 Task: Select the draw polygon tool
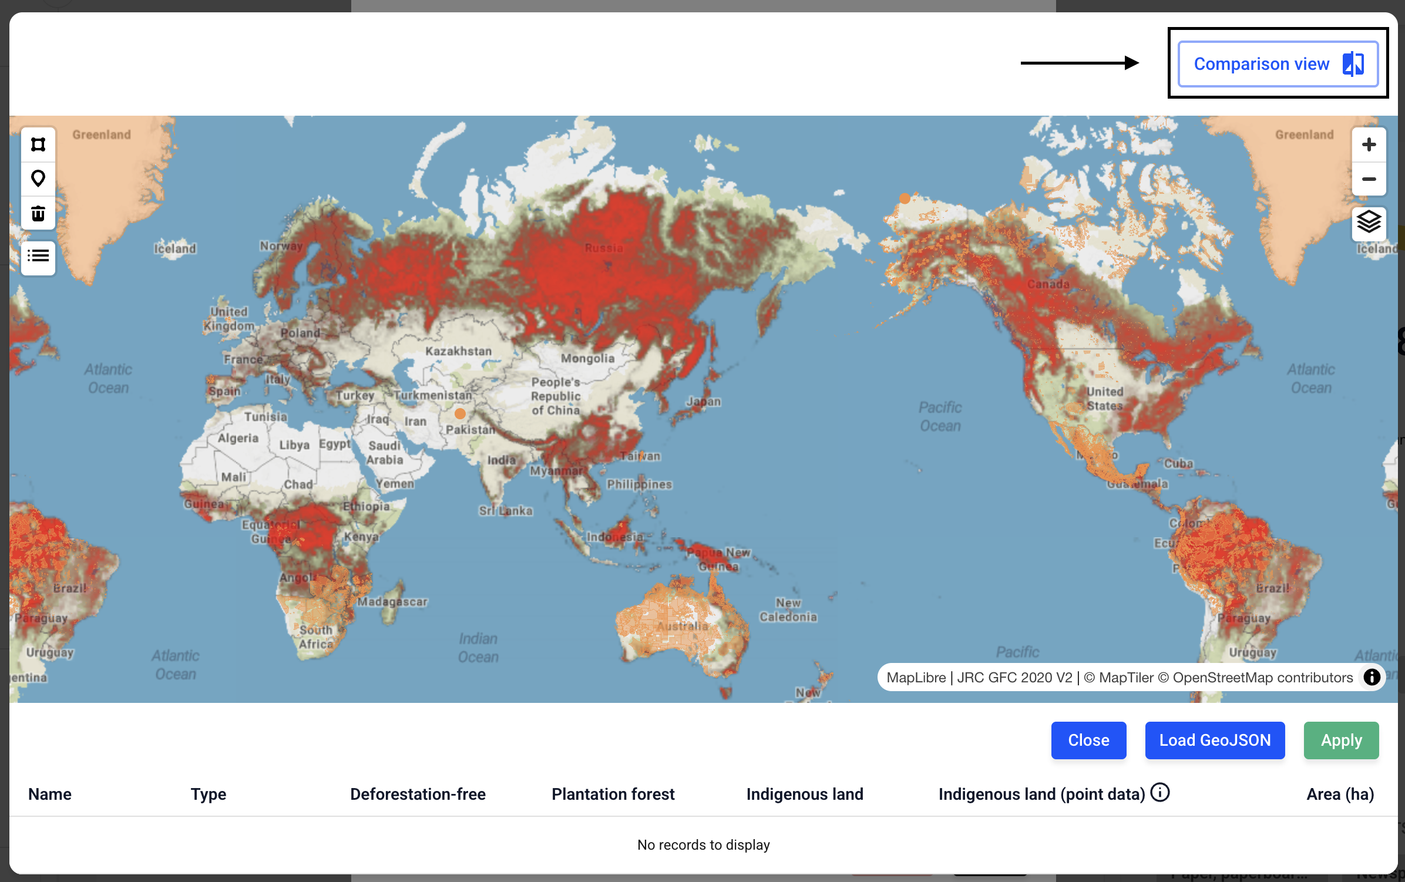click(x=38, y=144)
